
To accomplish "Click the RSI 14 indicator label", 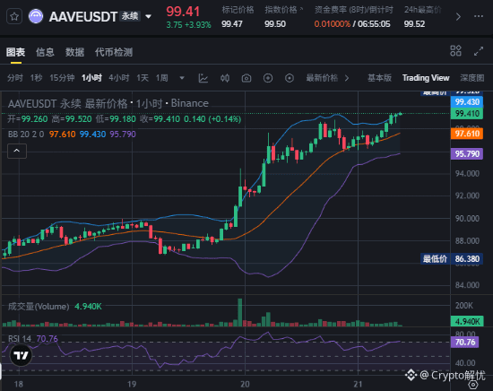I will (20, 339).
